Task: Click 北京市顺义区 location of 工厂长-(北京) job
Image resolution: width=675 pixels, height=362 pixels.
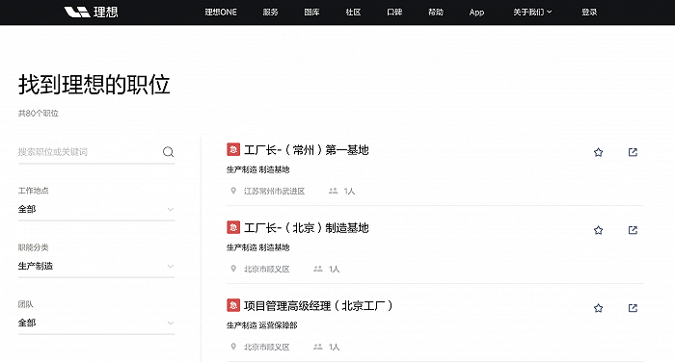Action: (266, 269)
